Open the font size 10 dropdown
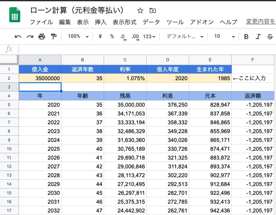Image resolution: width=276 pixels, height=215 pixels. pos(225,37)
